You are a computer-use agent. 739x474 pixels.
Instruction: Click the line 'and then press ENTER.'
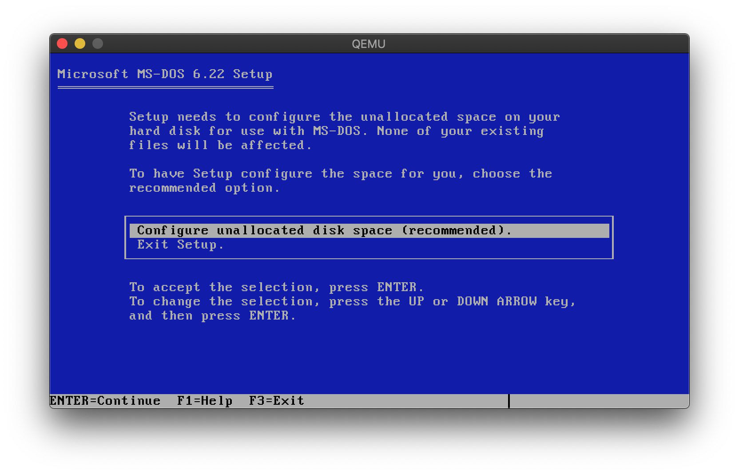212,316
